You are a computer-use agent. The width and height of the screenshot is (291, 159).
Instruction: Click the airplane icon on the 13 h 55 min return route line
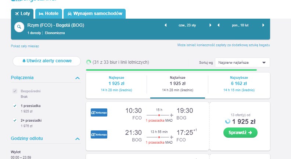pos(172,137)
